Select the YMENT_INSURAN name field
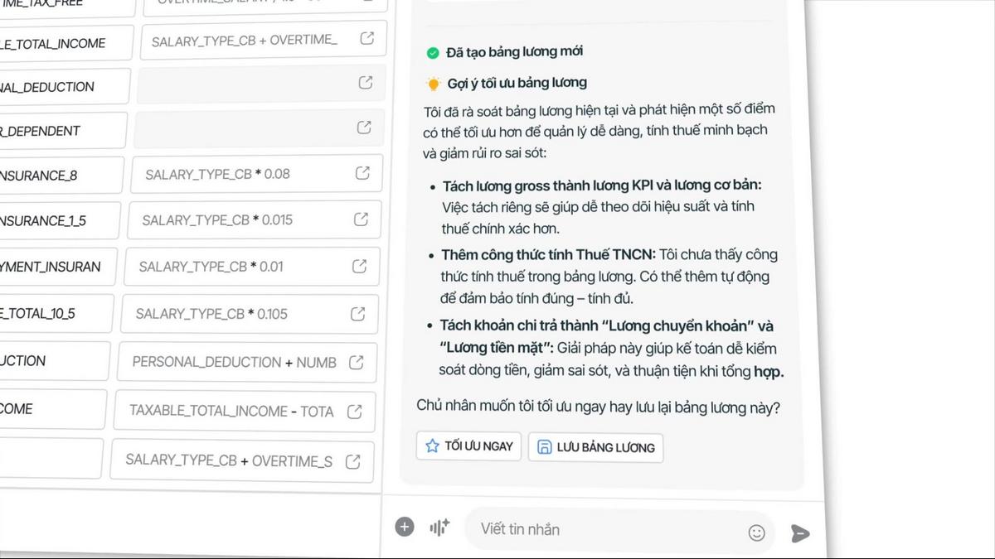 (x=56, y=267)
